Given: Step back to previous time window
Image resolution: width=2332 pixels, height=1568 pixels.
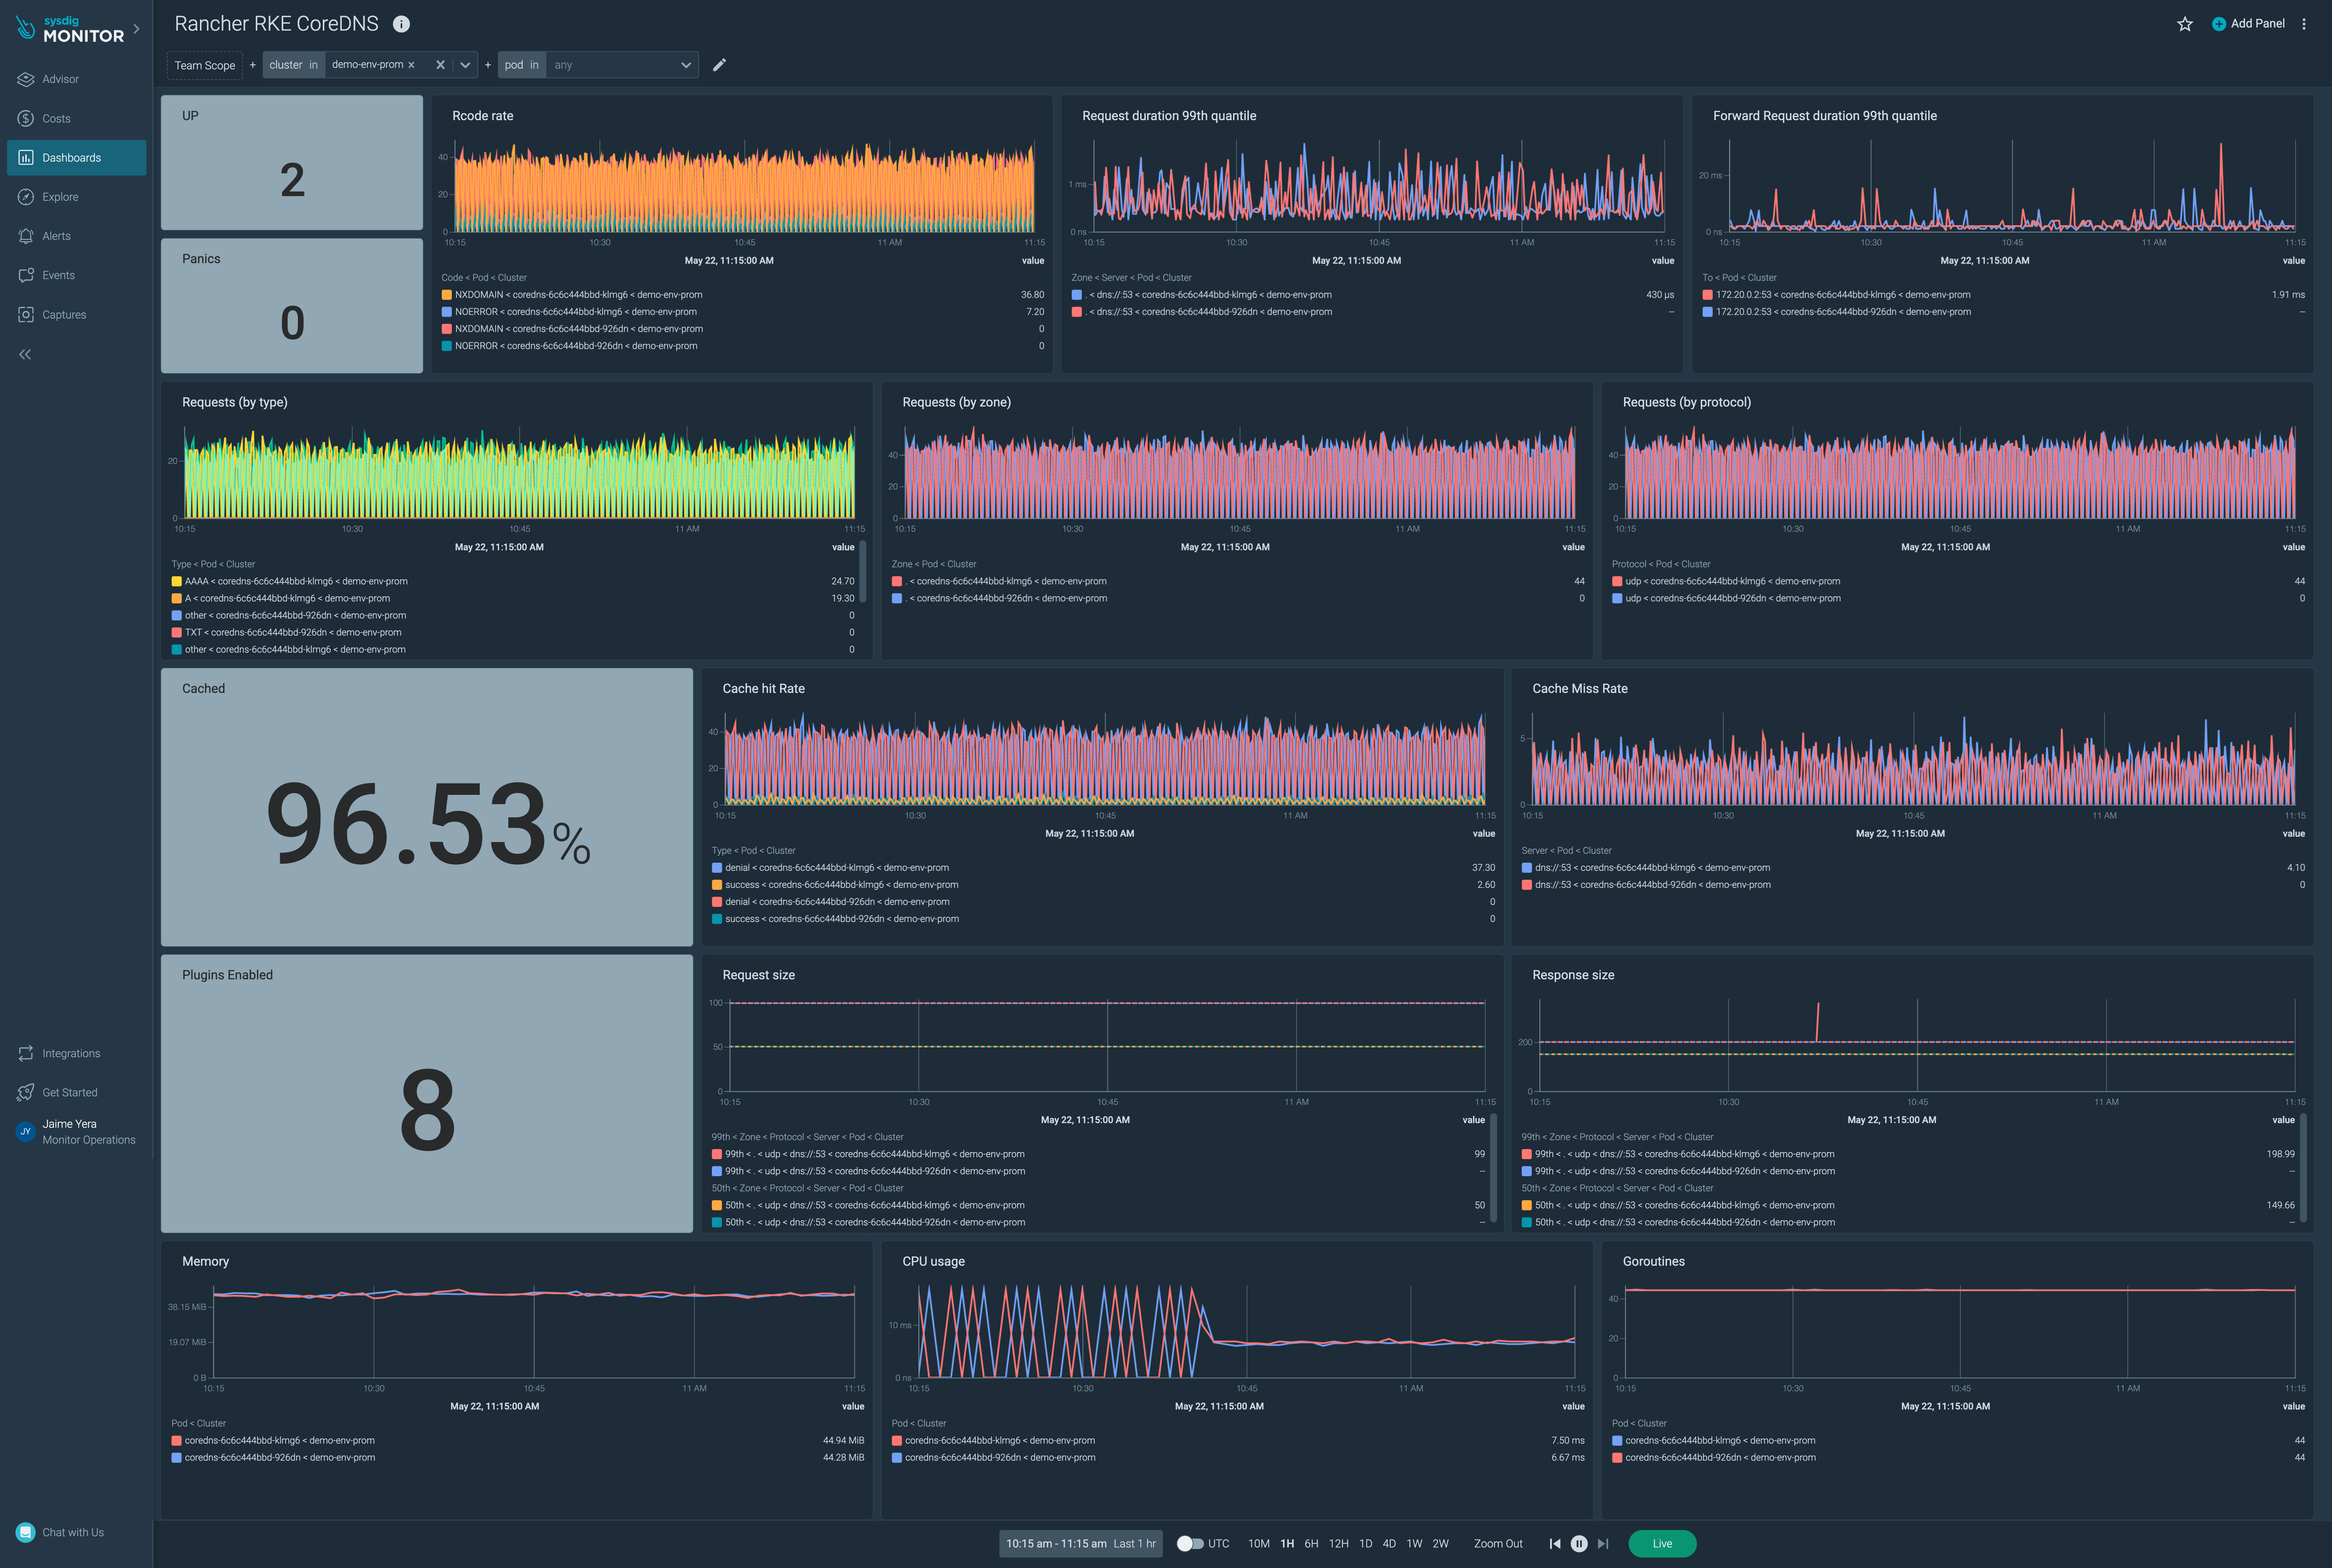Looking at the screenshot, I should [1555, 1543].
